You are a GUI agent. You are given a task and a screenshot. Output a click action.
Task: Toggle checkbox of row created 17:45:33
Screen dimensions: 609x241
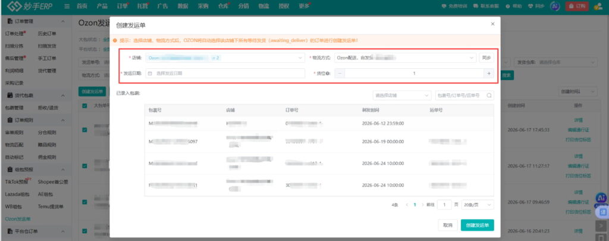tap(84, 130)
